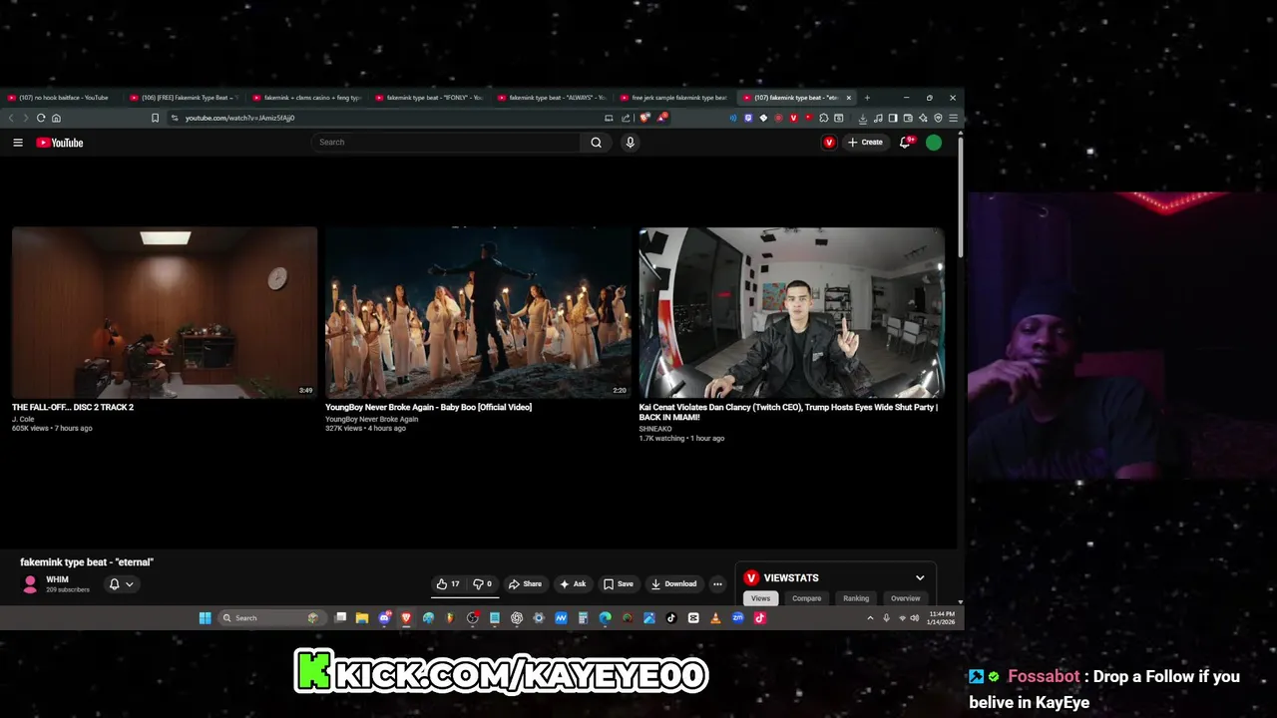Open Microsoft Edge from the taskbar

pyautogui.click(x=605, y=618)
